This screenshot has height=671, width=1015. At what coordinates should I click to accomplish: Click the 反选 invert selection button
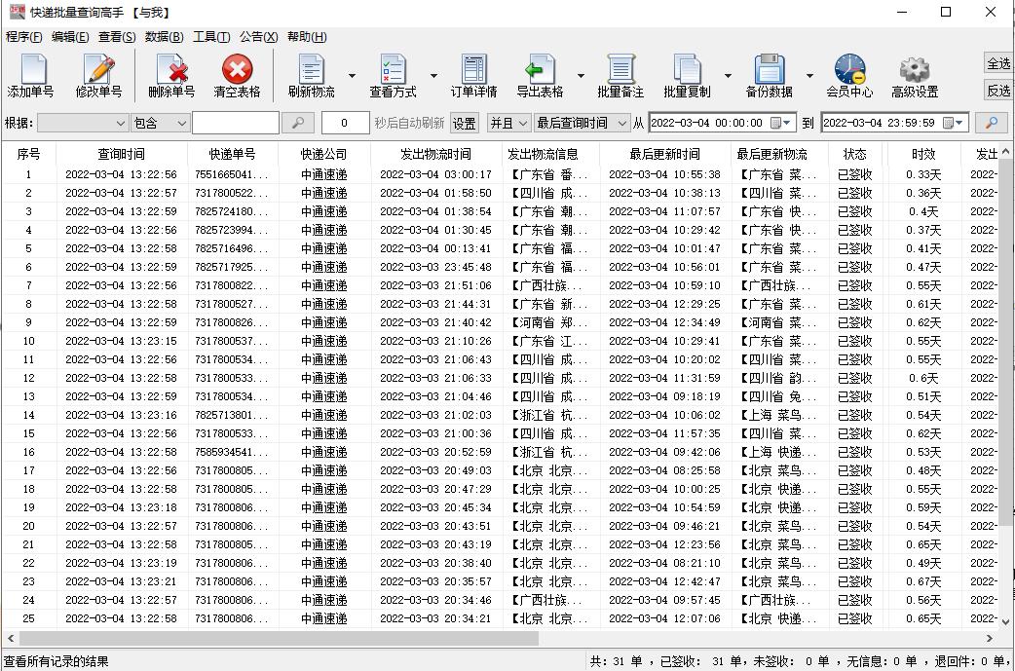pyautogui.click(x=1000, y=90)
